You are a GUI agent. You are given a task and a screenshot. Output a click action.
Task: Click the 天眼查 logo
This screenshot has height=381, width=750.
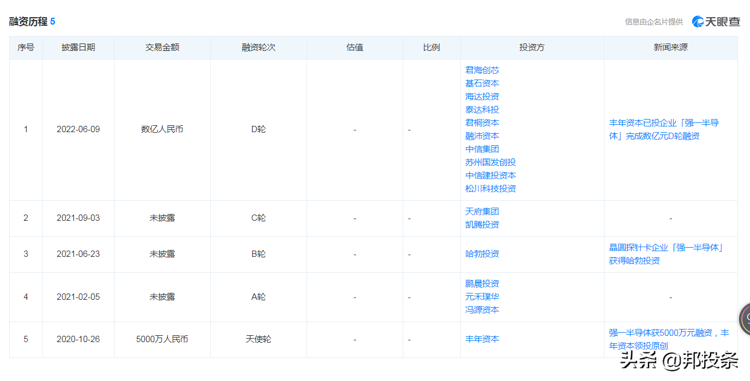(x=716, y=22)
